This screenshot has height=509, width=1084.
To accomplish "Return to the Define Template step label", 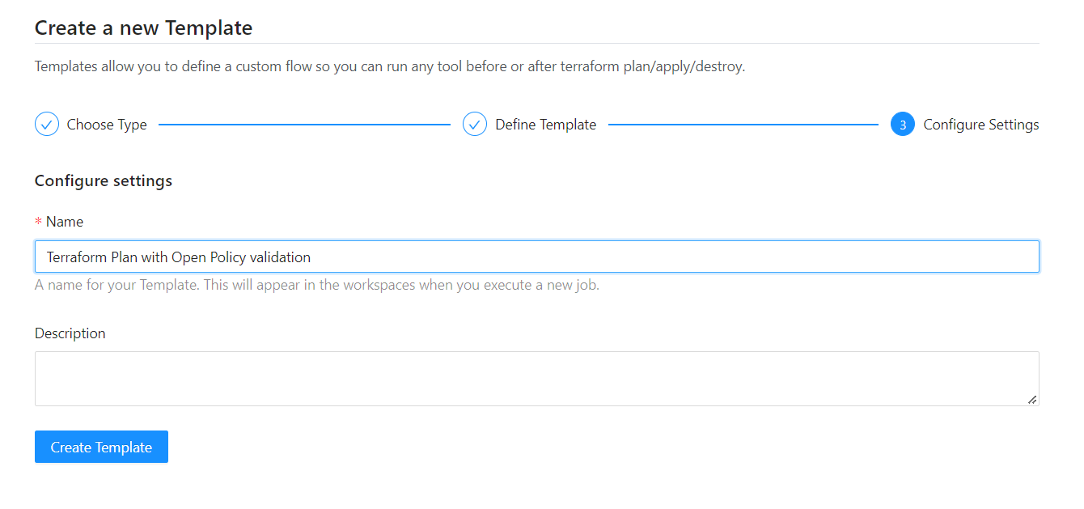I will (x=545, y=125).
